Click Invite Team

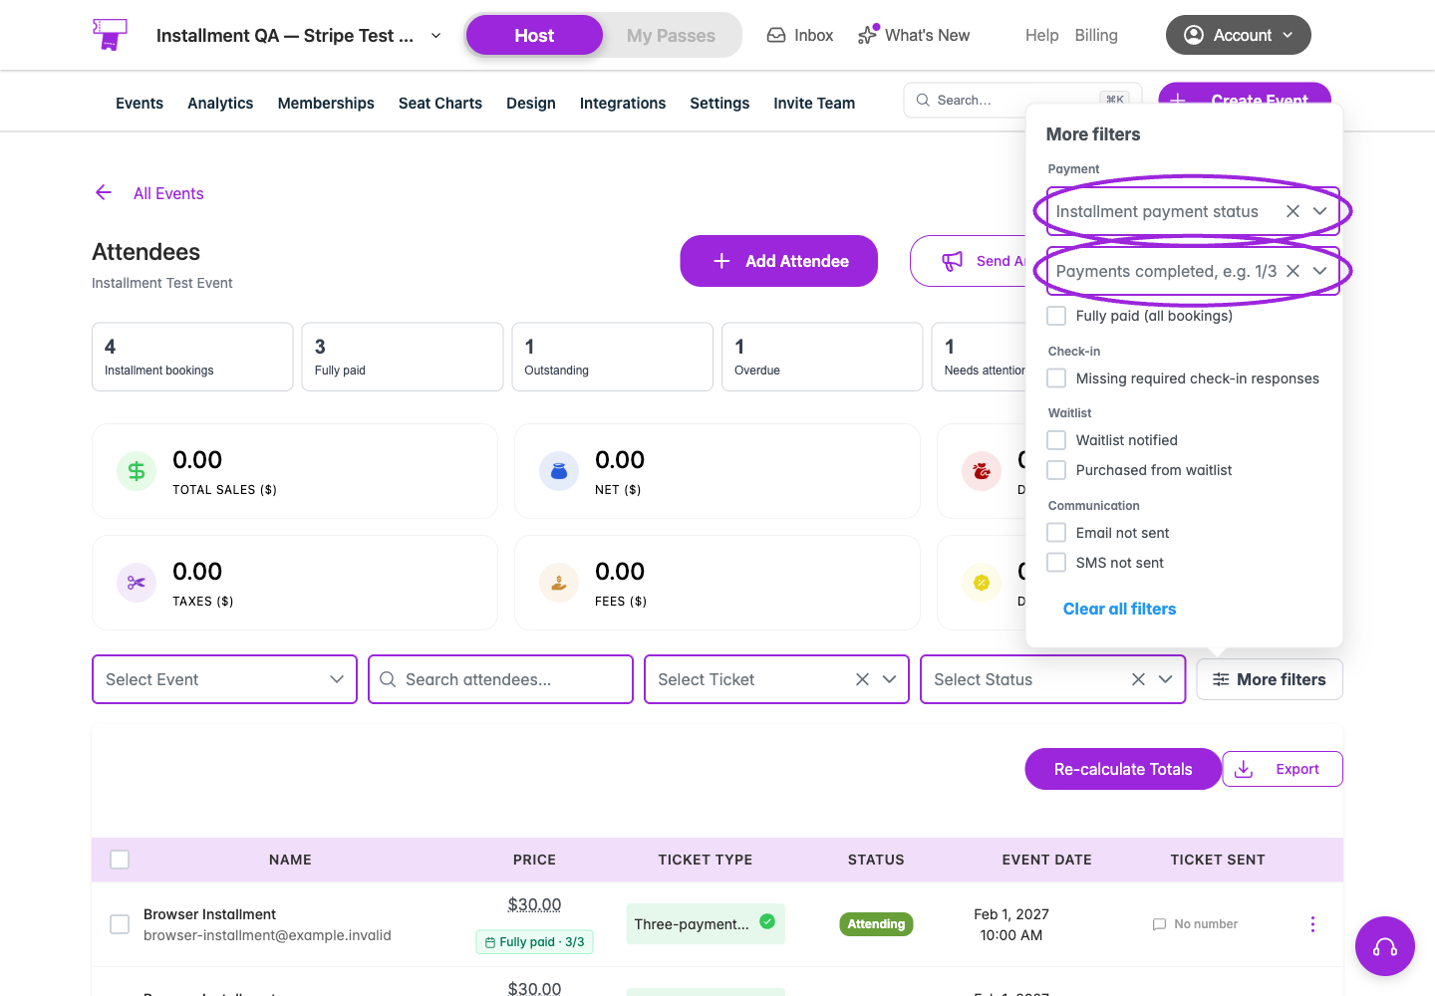pos(814,103)
